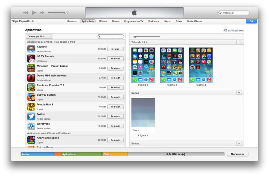Adjust the home screen zoom slider
This screenshot has width=269, height=176.
pos(135,36)
